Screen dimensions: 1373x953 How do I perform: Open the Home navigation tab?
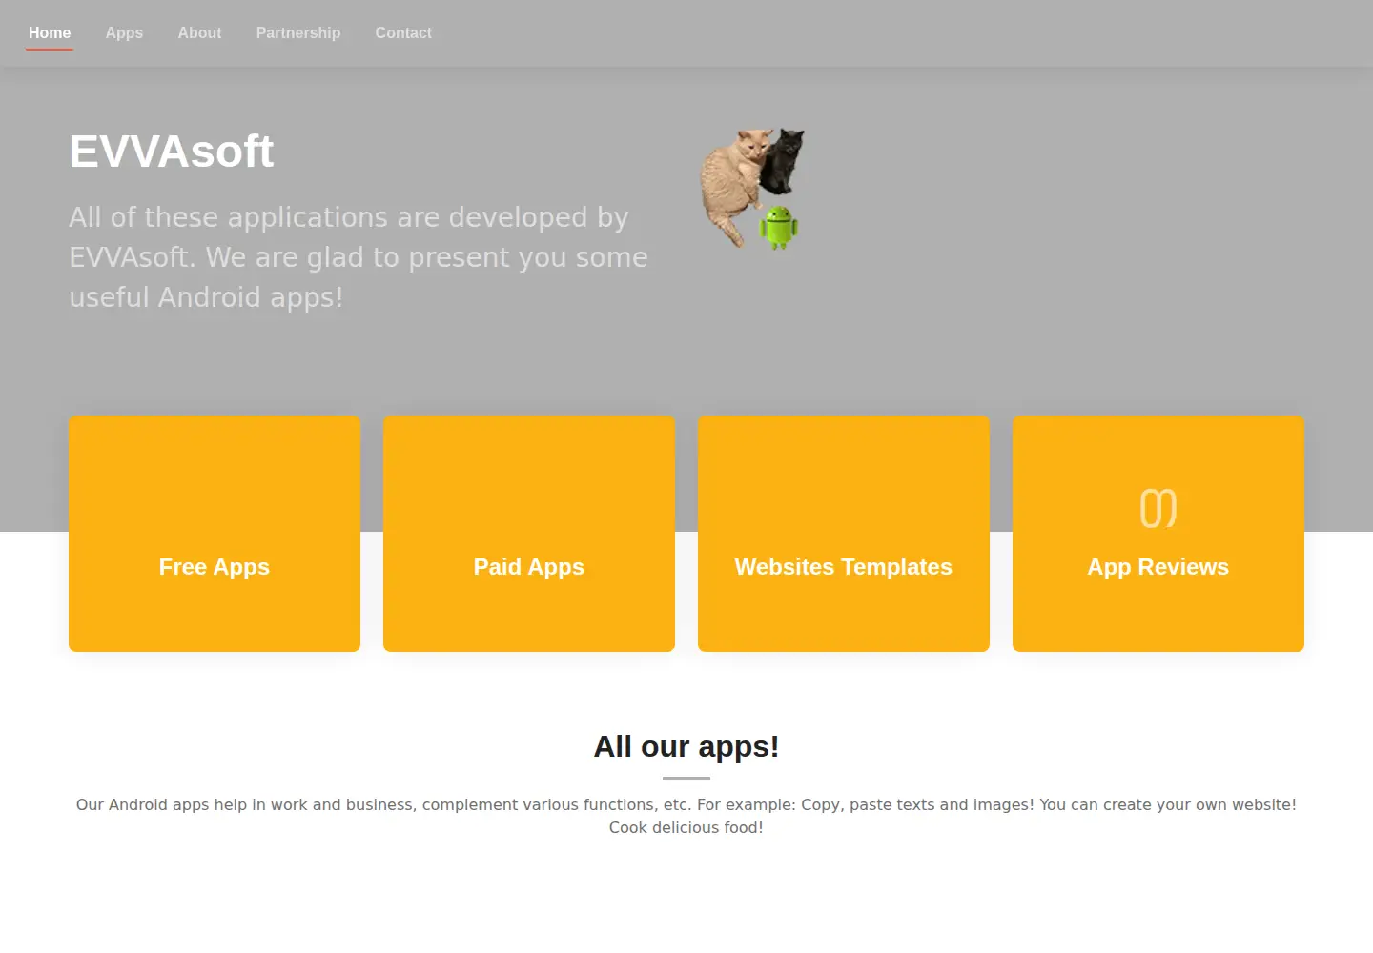point(50,32)
